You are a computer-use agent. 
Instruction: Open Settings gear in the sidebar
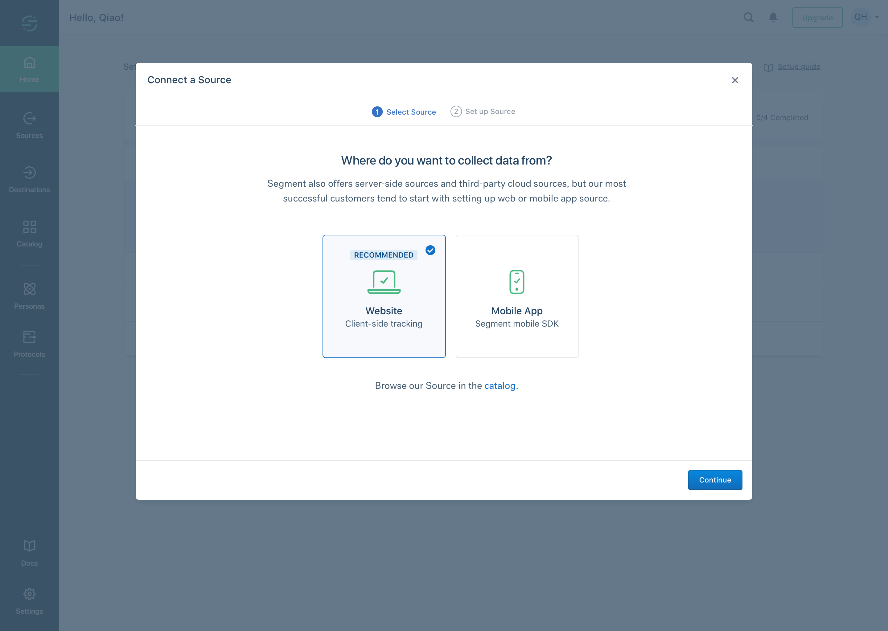point(30,601)
